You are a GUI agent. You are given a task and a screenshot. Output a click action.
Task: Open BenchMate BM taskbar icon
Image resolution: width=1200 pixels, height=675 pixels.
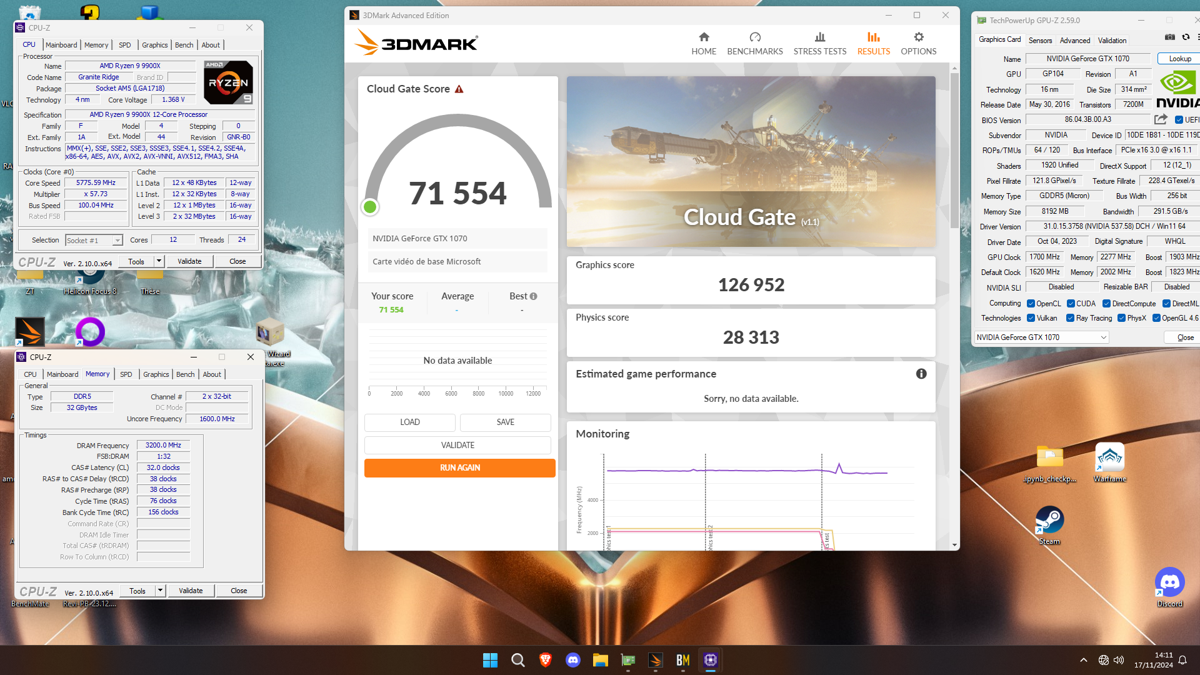(x=683, y=660)
